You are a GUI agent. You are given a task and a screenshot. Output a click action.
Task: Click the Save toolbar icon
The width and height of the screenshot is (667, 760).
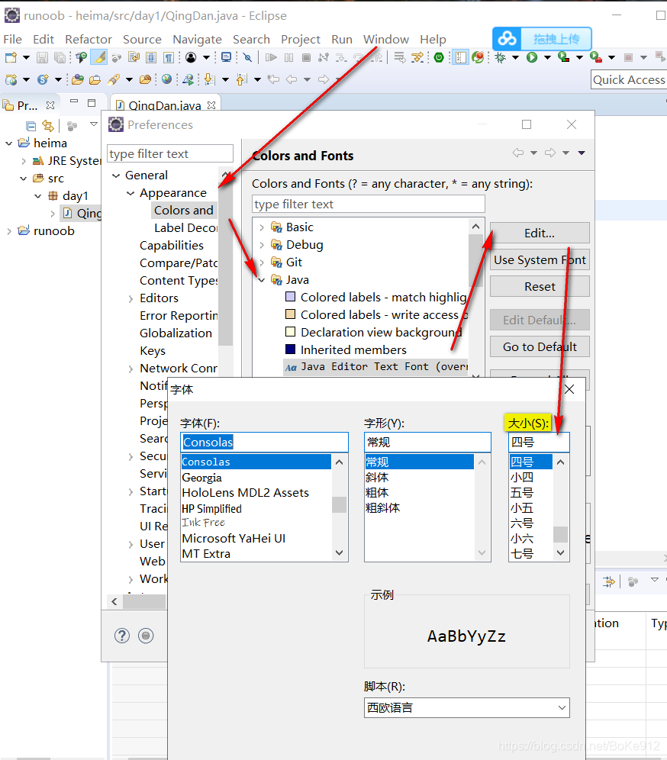click(x=43, y=58)
